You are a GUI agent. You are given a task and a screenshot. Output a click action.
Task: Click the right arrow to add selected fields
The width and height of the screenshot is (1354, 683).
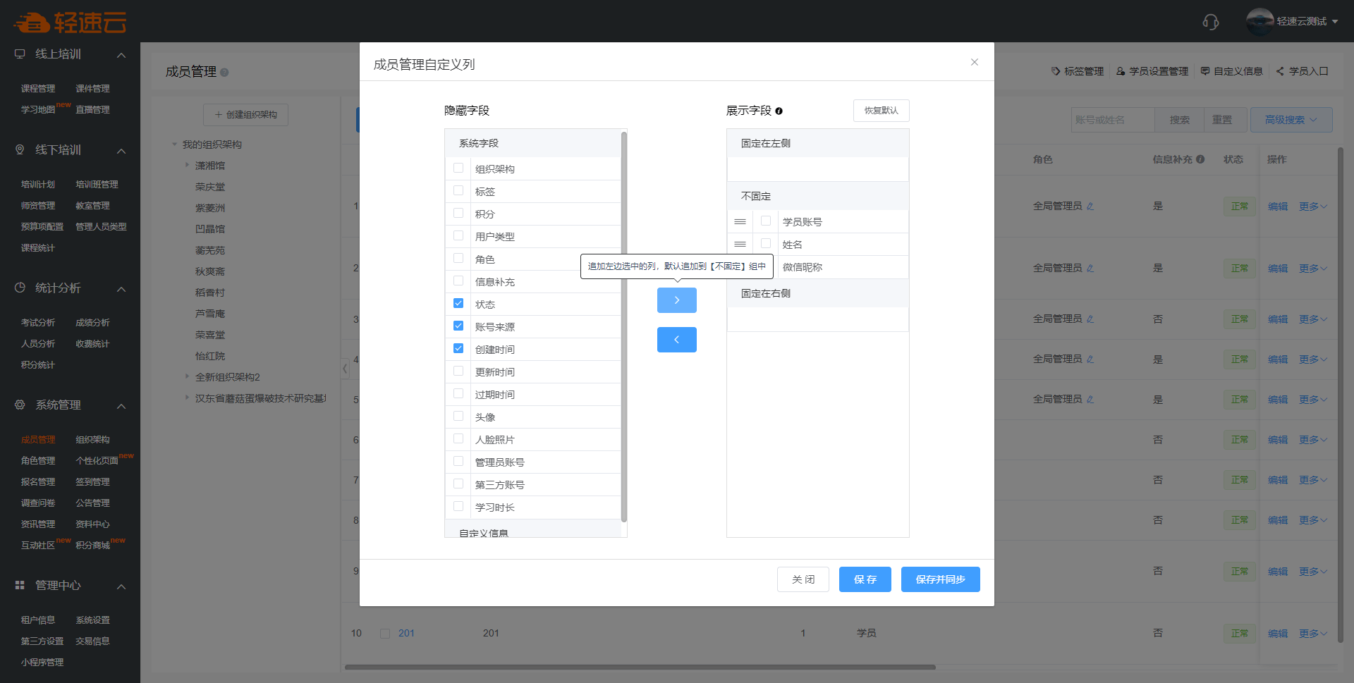676,300
